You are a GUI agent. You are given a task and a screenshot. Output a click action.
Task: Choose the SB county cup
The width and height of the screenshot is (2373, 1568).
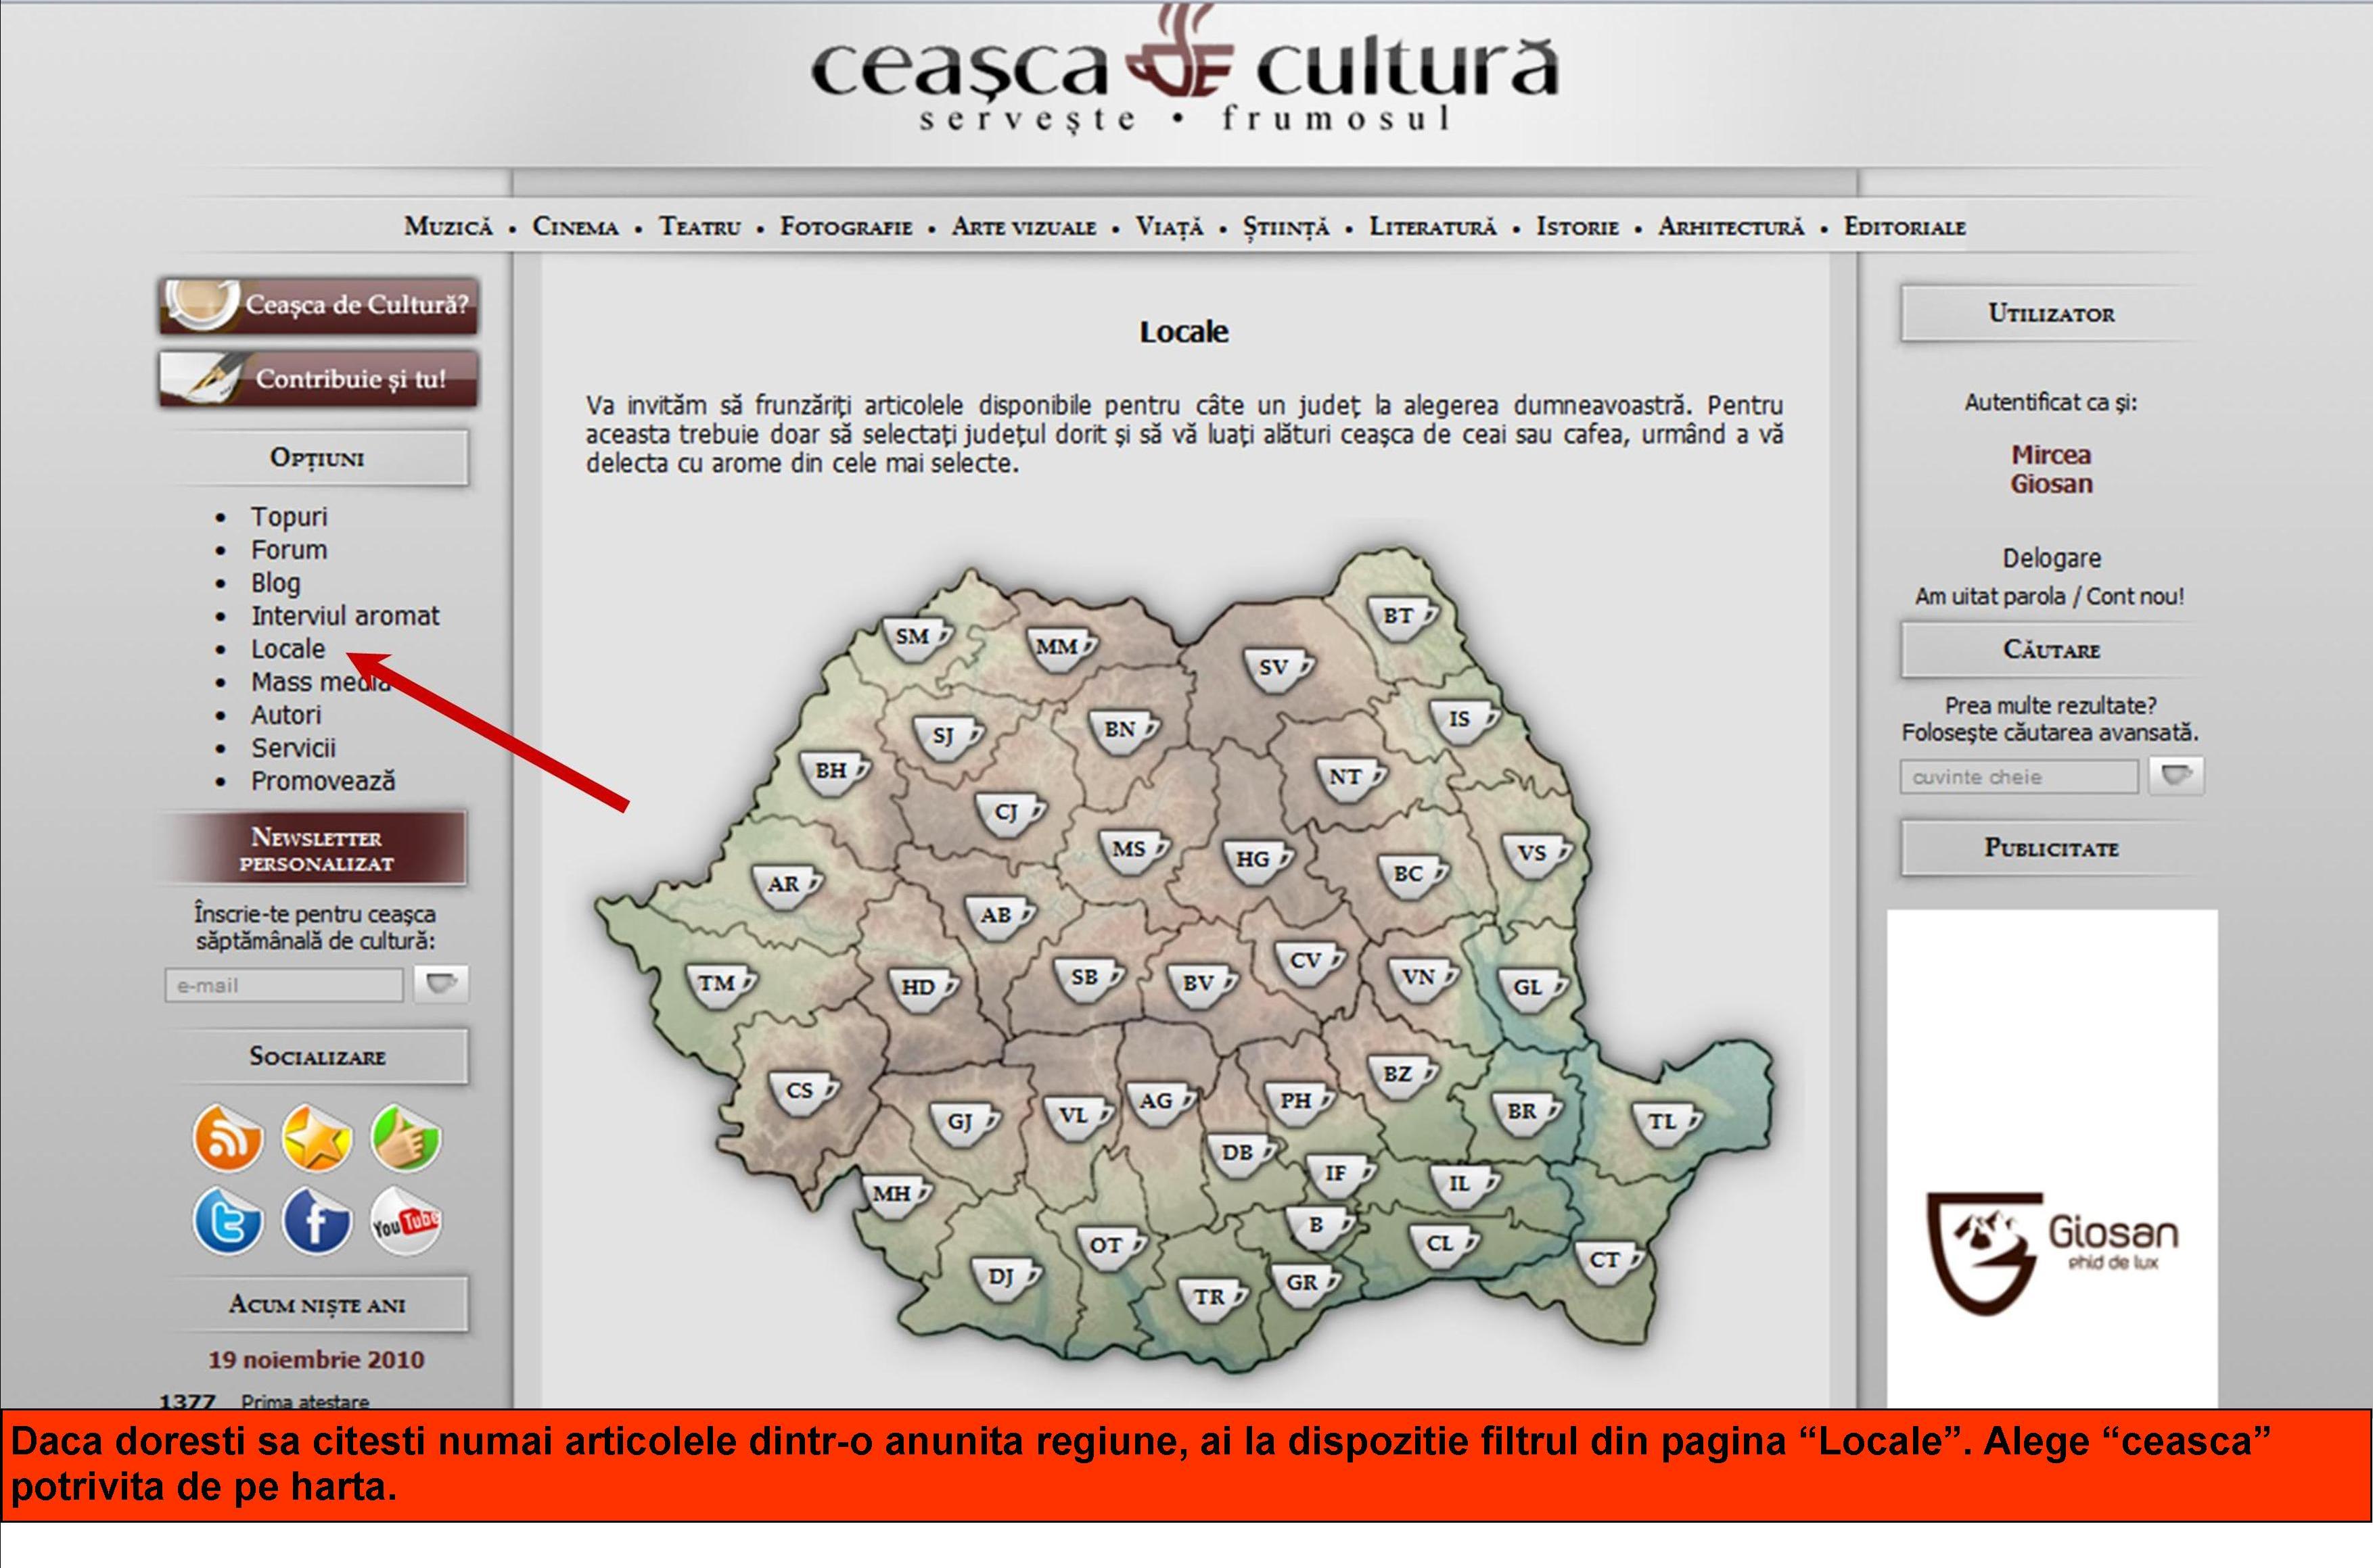coord(1090,980)
